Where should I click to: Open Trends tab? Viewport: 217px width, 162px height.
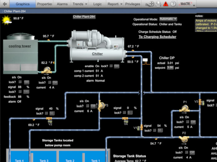click(x=78, y=4)
